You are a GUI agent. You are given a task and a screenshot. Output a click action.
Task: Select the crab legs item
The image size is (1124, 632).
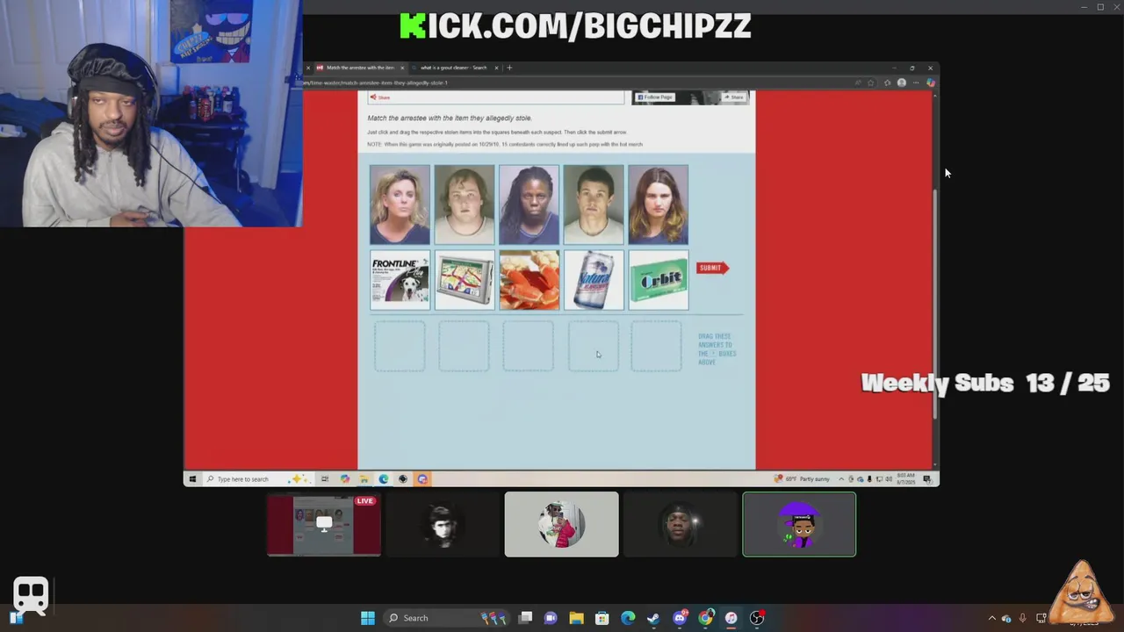point(530,281)
